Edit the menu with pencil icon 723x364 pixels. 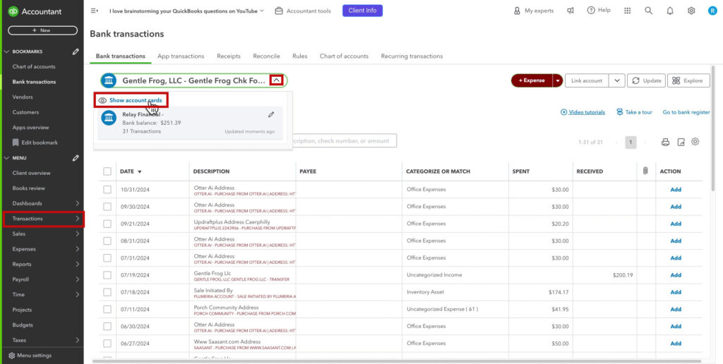(x=76, y=157)
